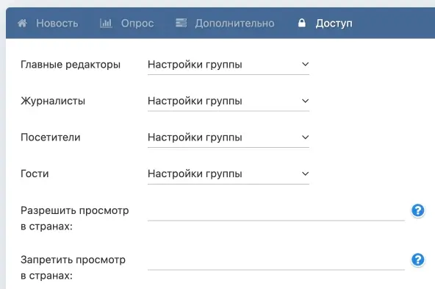Focus the Разрешить просмотр в странах field
This screenshot has width=435, height=289.
(276, 211)
